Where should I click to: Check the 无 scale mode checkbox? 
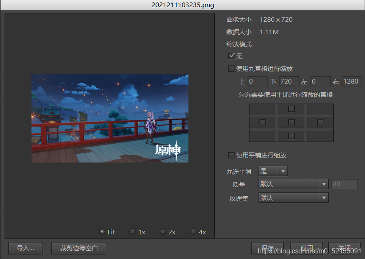coord(231,56)
